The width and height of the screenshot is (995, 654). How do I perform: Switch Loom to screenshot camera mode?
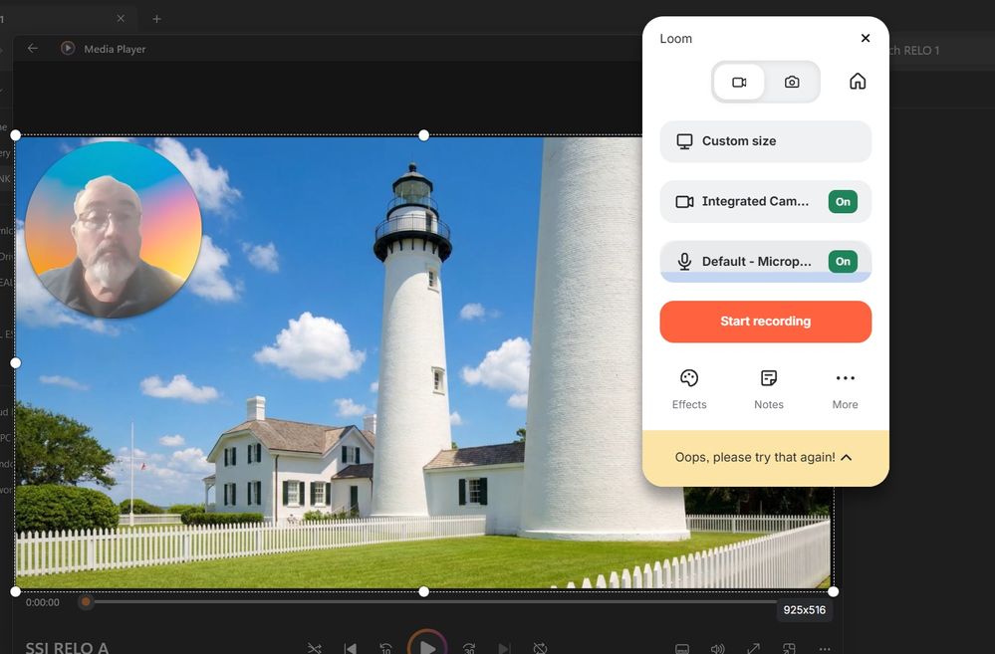coord(791,82)
